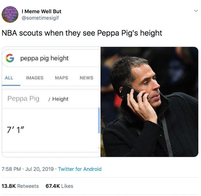View the 67.4K Likes list
The width and height of the screenshot is (201, 196).
[x=59, y=186]
